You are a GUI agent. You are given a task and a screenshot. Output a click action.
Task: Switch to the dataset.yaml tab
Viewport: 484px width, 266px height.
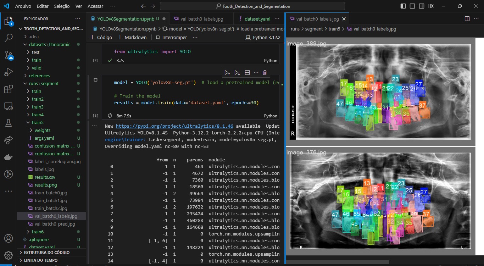pyautogui.click(x=255, y=19)
